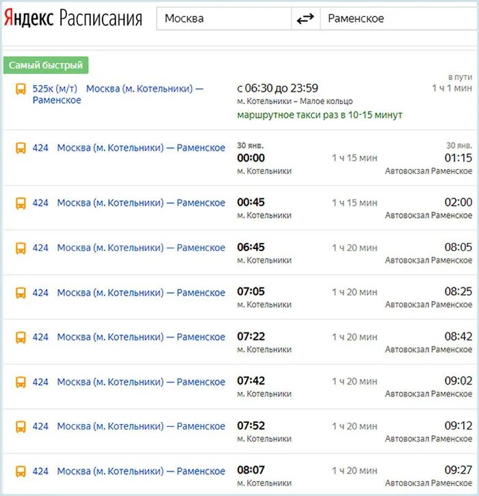479x496 pixels.
Task: Click bus icon of 08:07 departure row
Action: click(x=21, y=471)
